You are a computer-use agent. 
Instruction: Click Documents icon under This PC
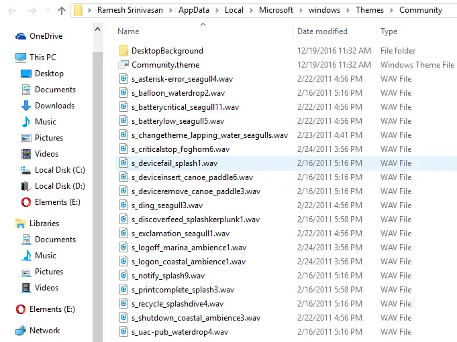[26, 90]
